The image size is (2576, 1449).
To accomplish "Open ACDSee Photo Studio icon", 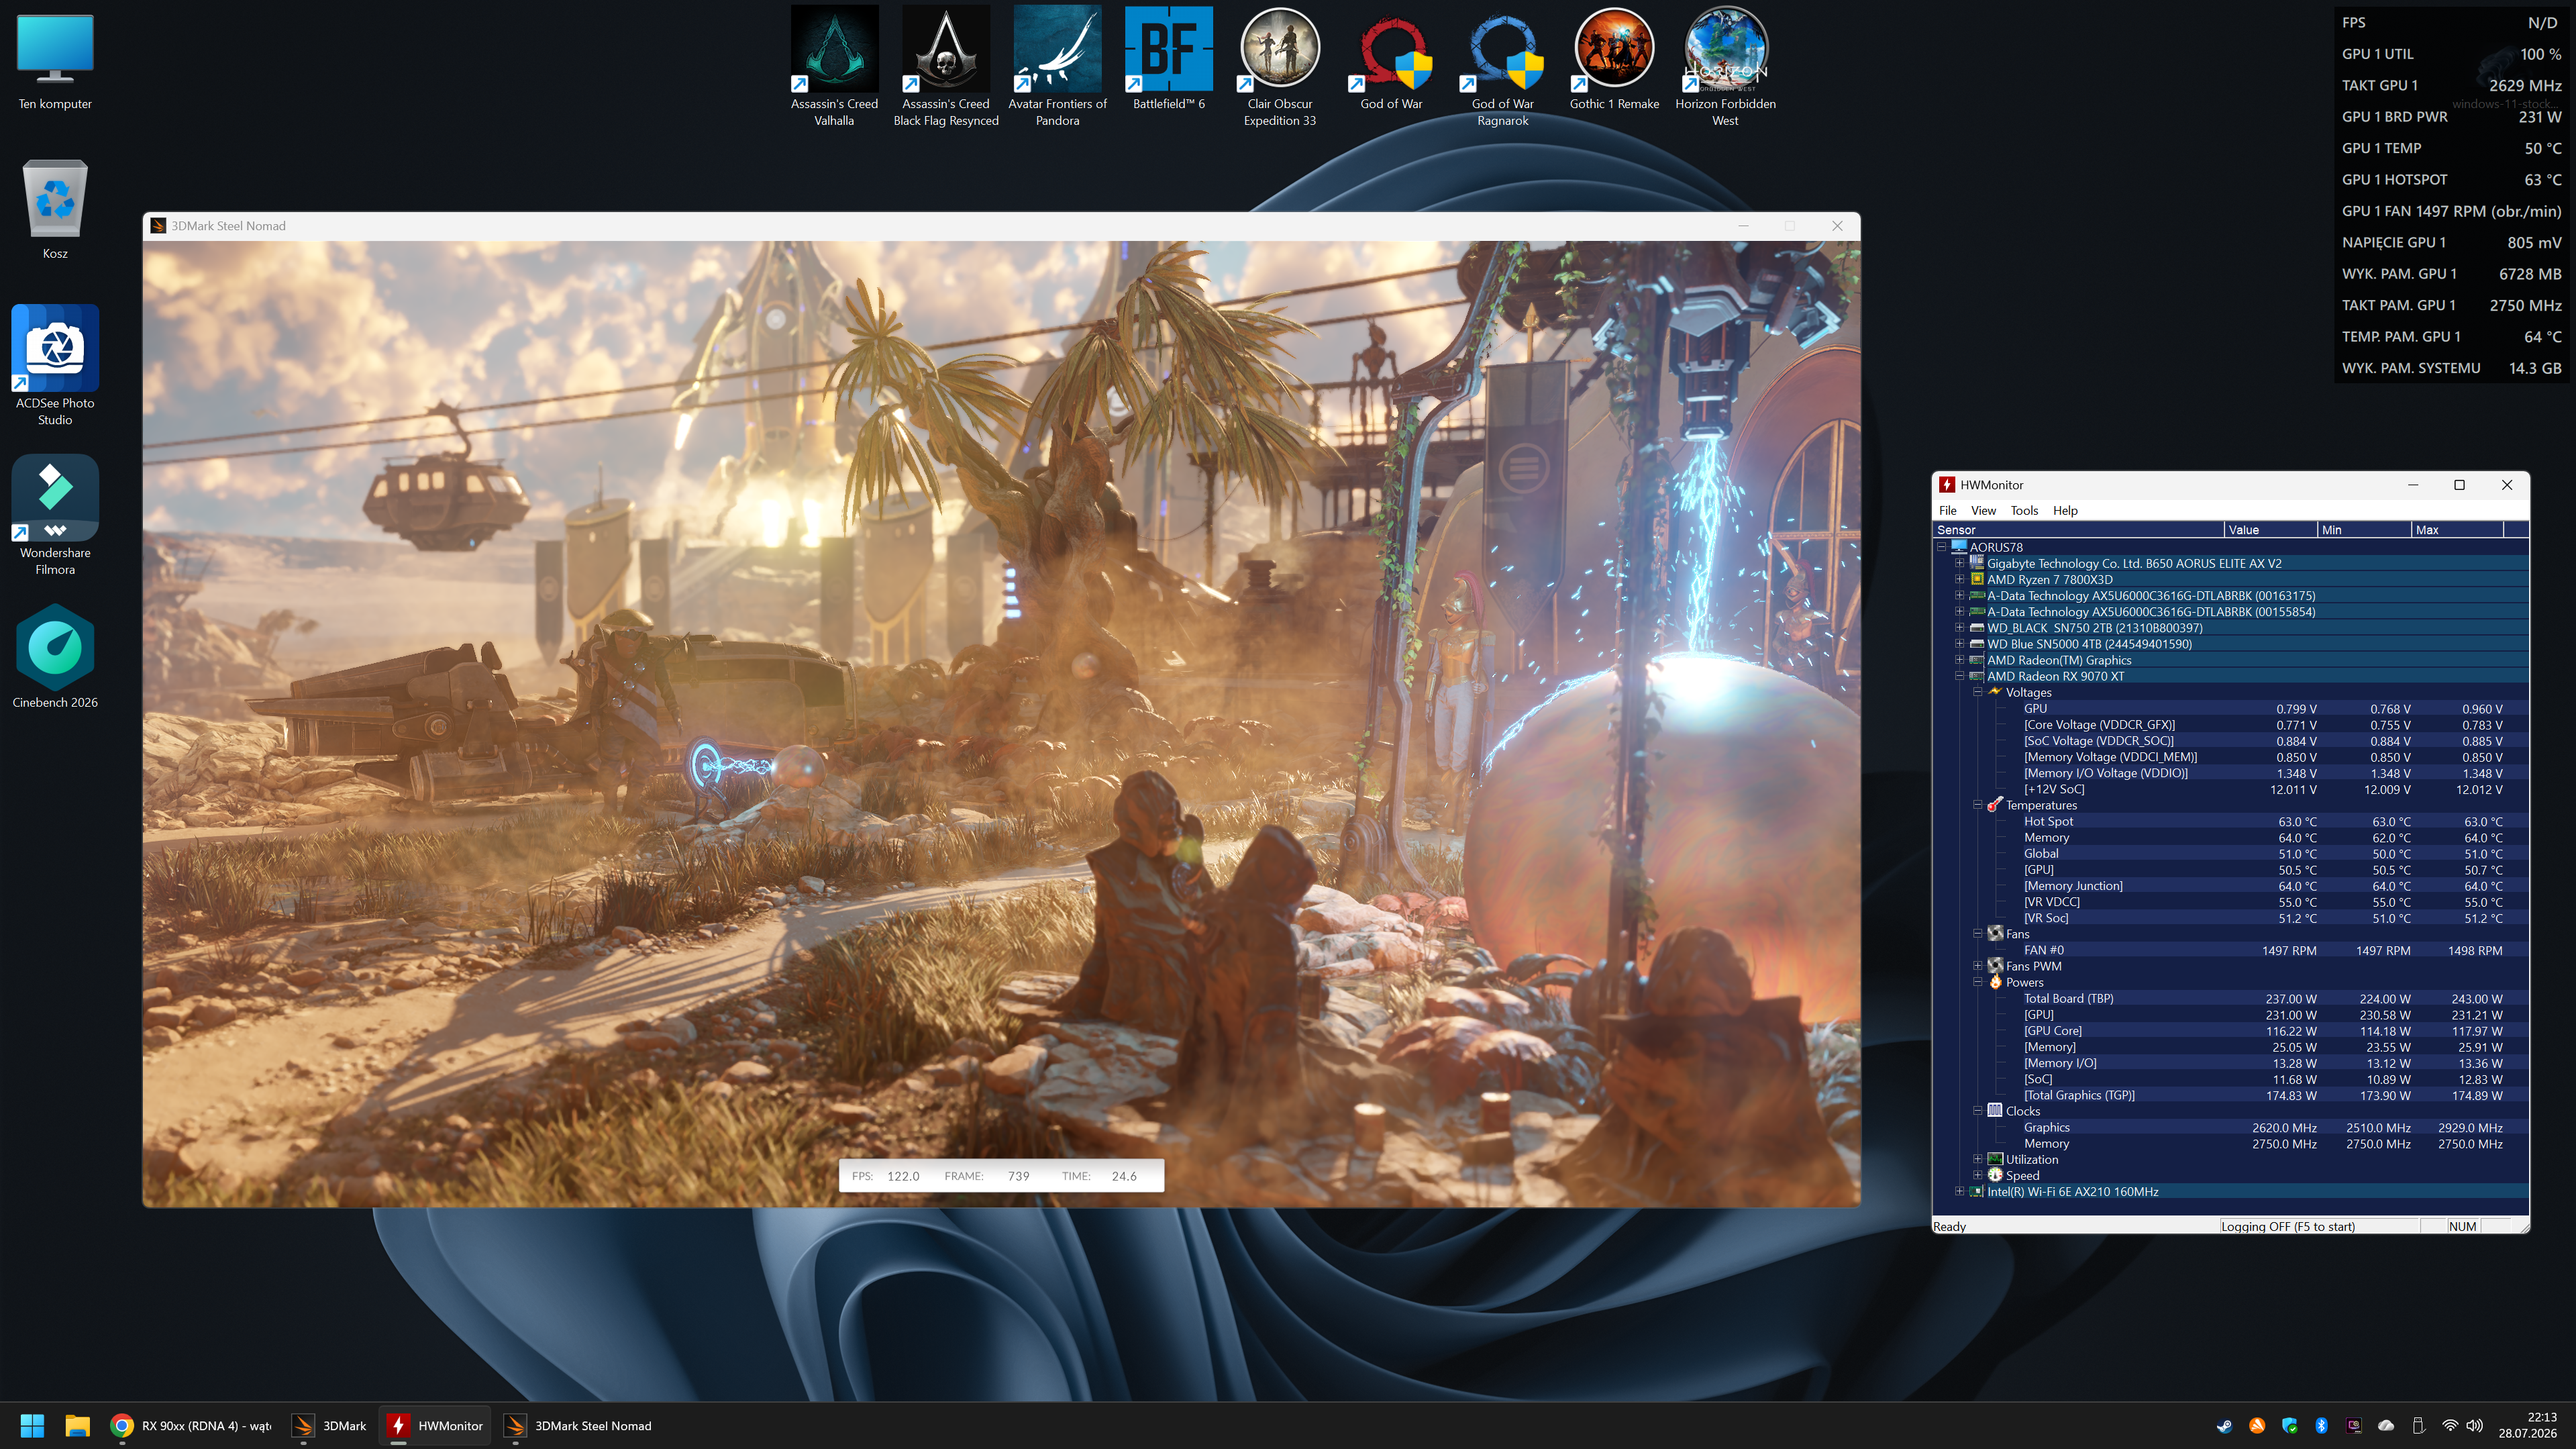I will [x=55, y=365].
